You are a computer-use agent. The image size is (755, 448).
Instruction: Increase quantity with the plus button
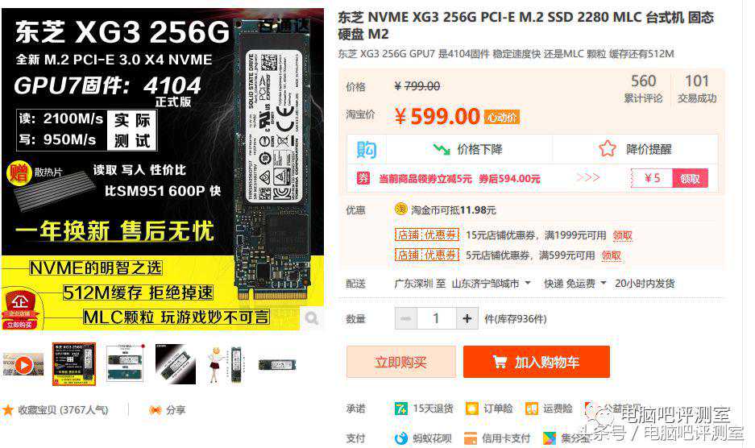(467, 318)
